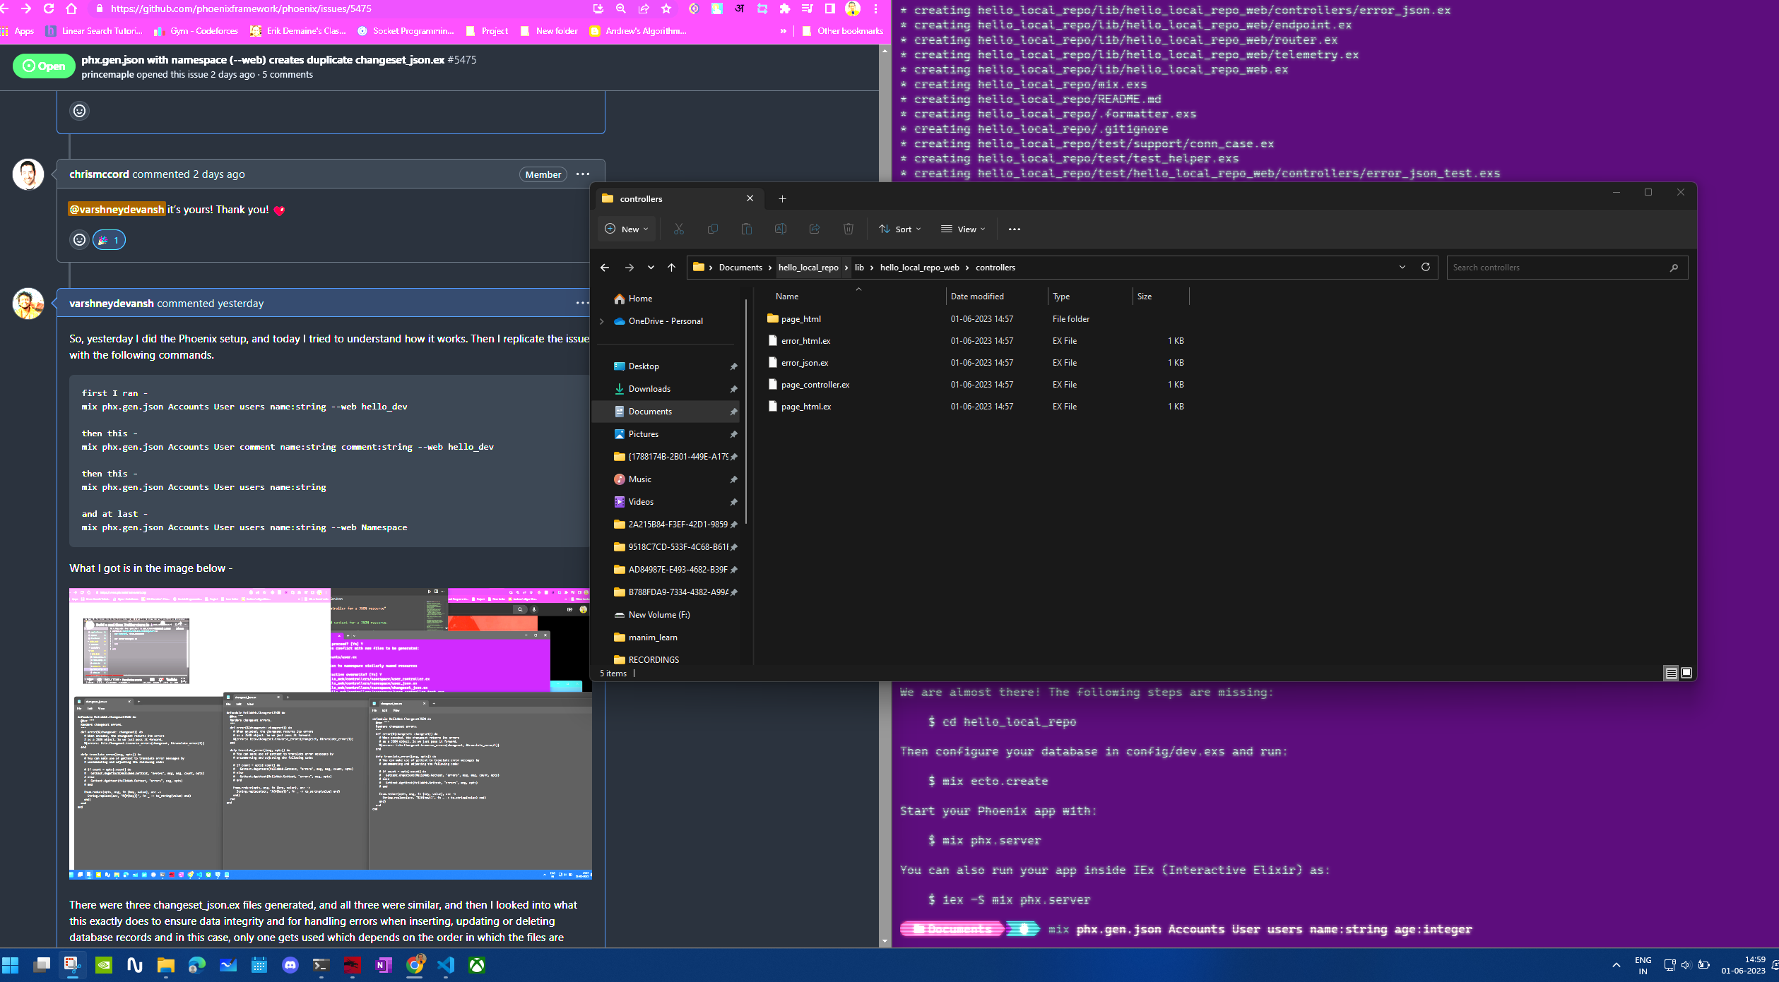Add emoji reaction on chrismccord's comment
The width and height of the screenshot is (1779, 982).
79,240
